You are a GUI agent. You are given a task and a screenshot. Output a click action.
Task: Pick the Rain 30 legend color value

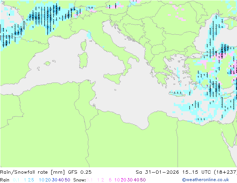(55, 180)
